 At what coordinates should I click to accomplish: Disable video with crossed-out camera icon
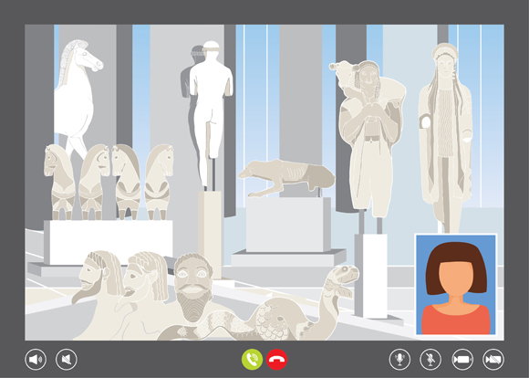tap(493, 360)
